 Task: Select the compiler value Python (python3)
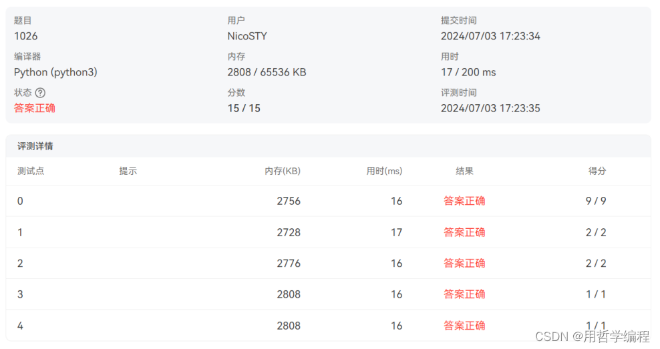(55, 72)
